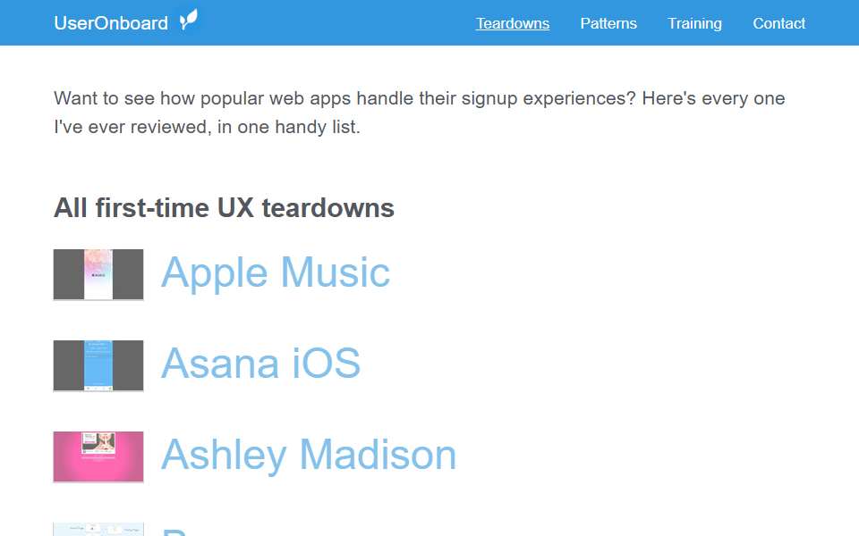Select Contact in the top navigation

(x=778, y=23)
